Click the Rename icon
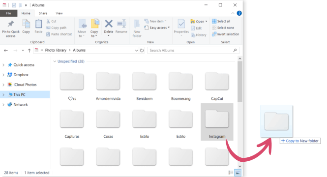This screenshot has height=177, width=327. coord(121,24)
